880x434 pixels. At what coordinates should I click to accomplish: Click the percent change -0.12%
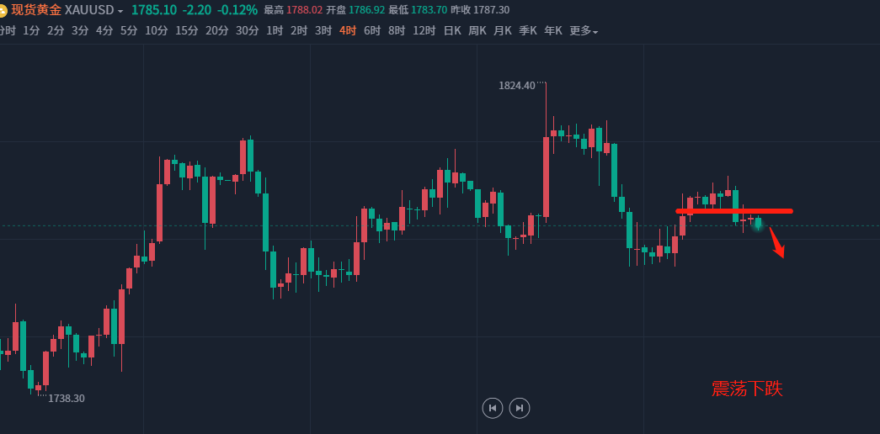pyautogui.click(x=237, y=10)
